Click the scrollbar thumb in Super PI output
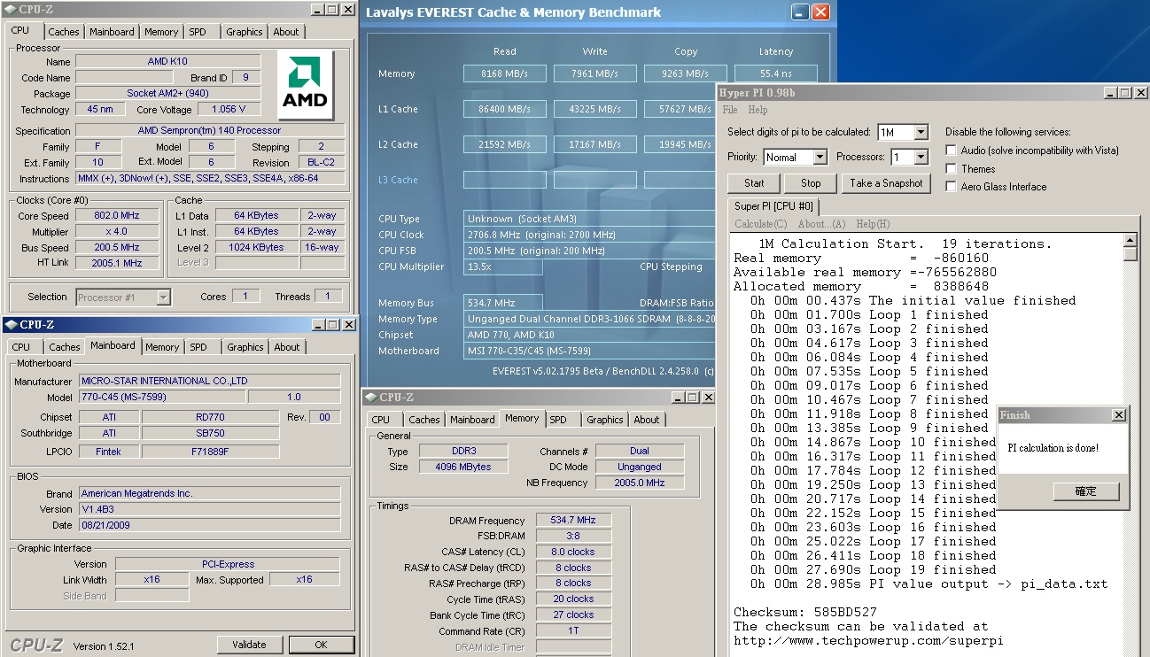This screenshot has height=657, width=1150. click(1130, 254)
